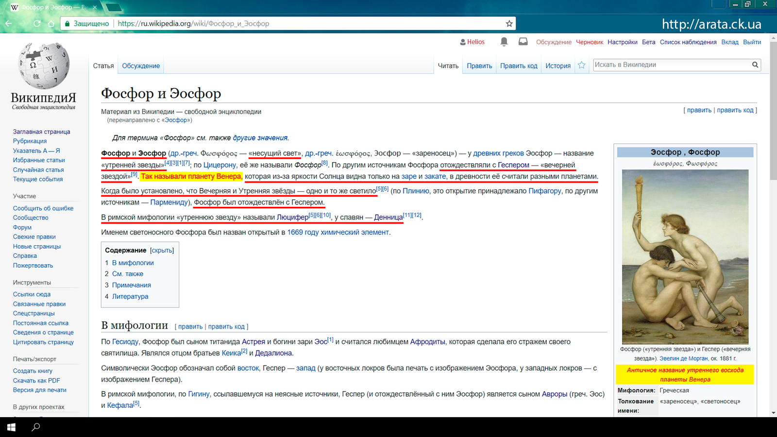
Task: Open the Бета features link
Action: pos(648,42)
